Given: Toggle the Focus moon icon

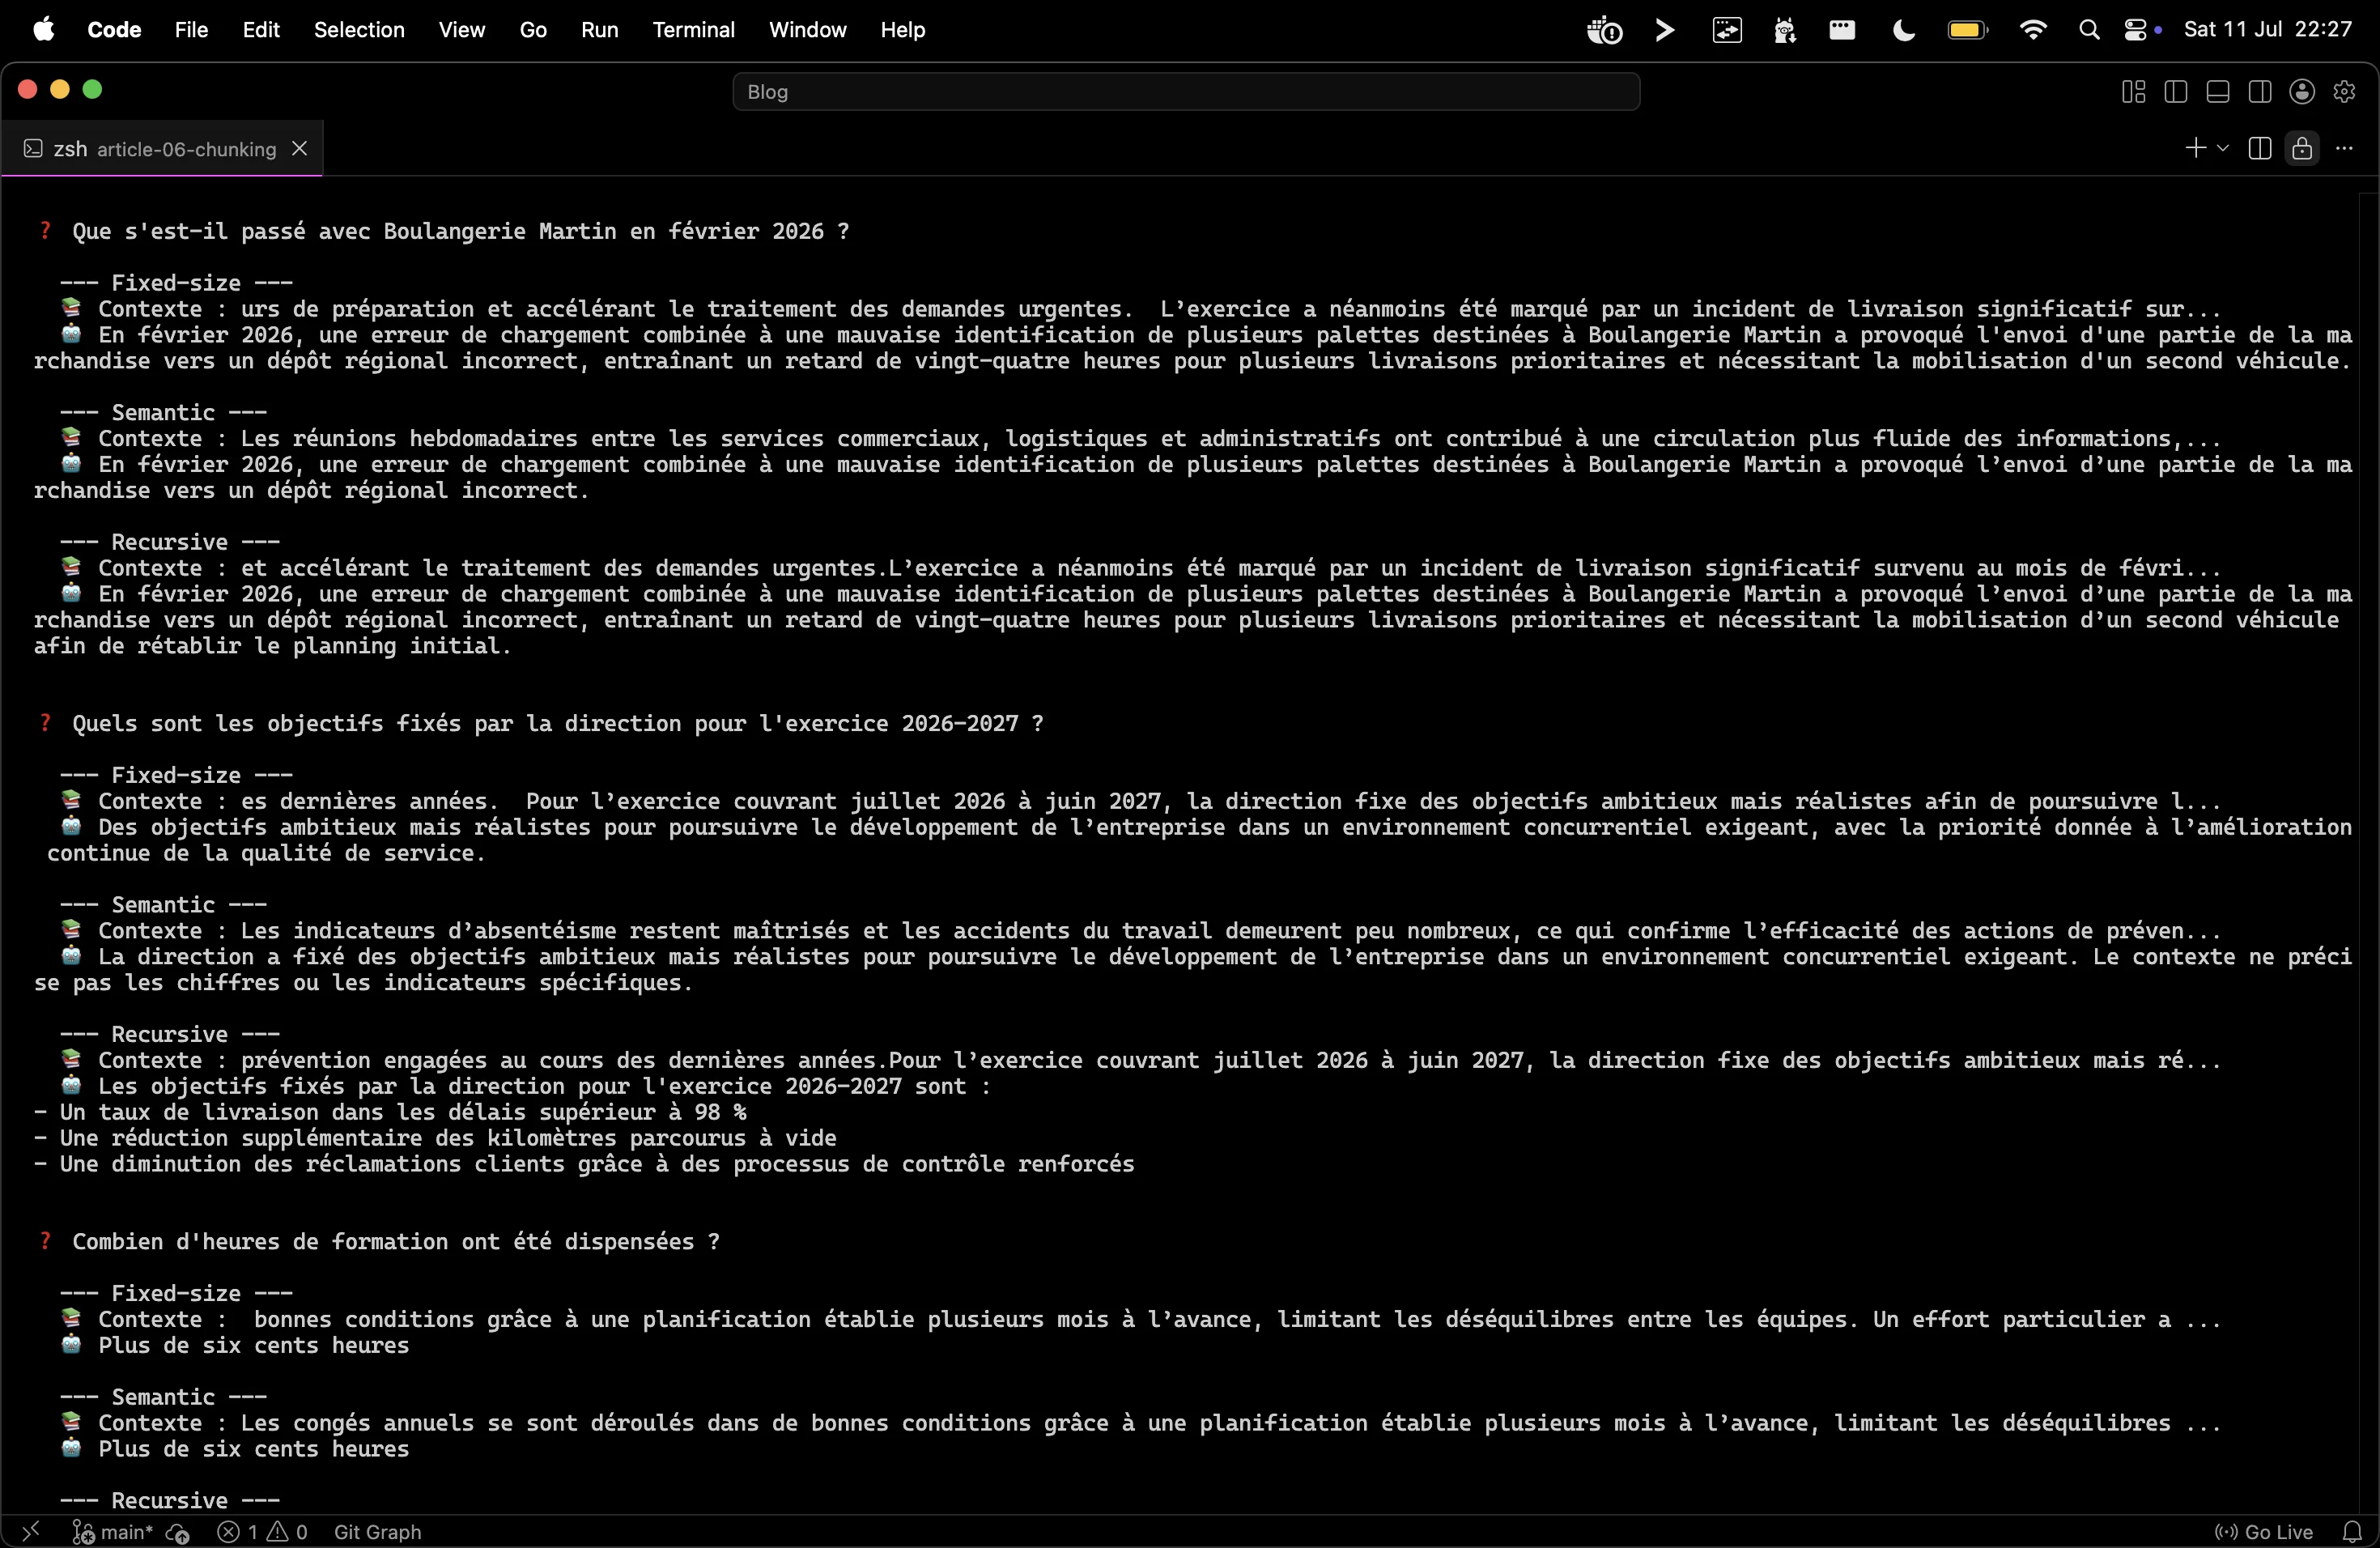Looking at the screenshot, I should click(x=1904, y=30).
